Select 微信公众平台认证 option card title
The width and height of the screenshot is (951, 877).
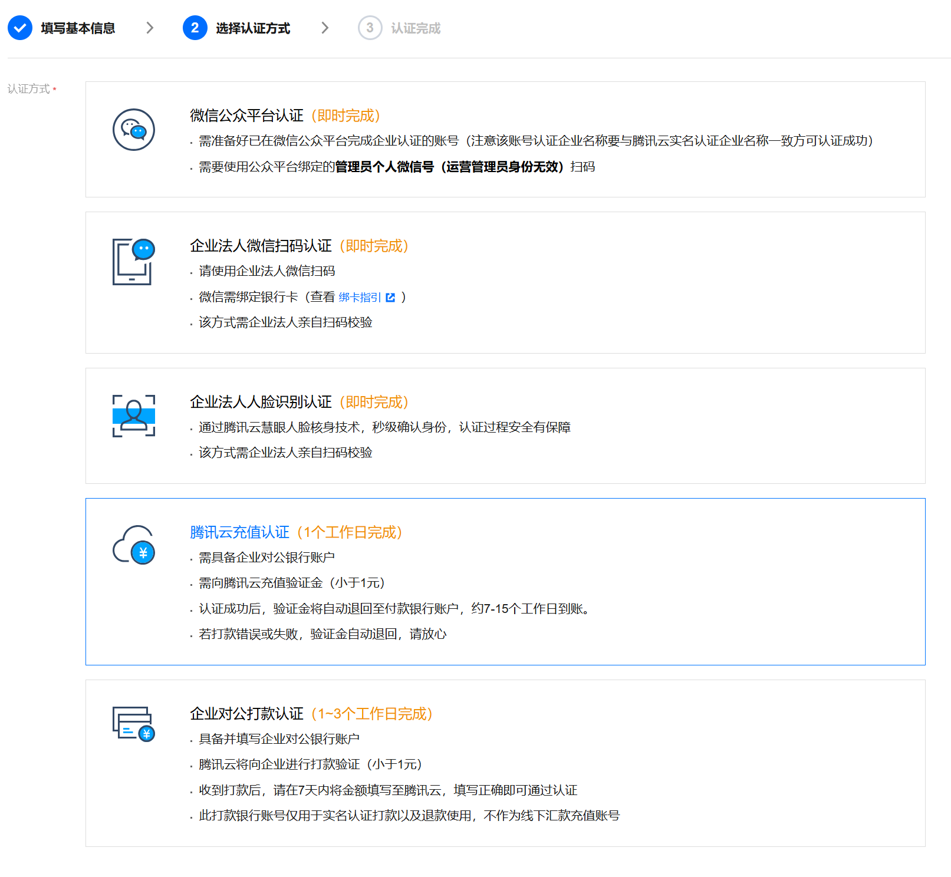point(246,116)
